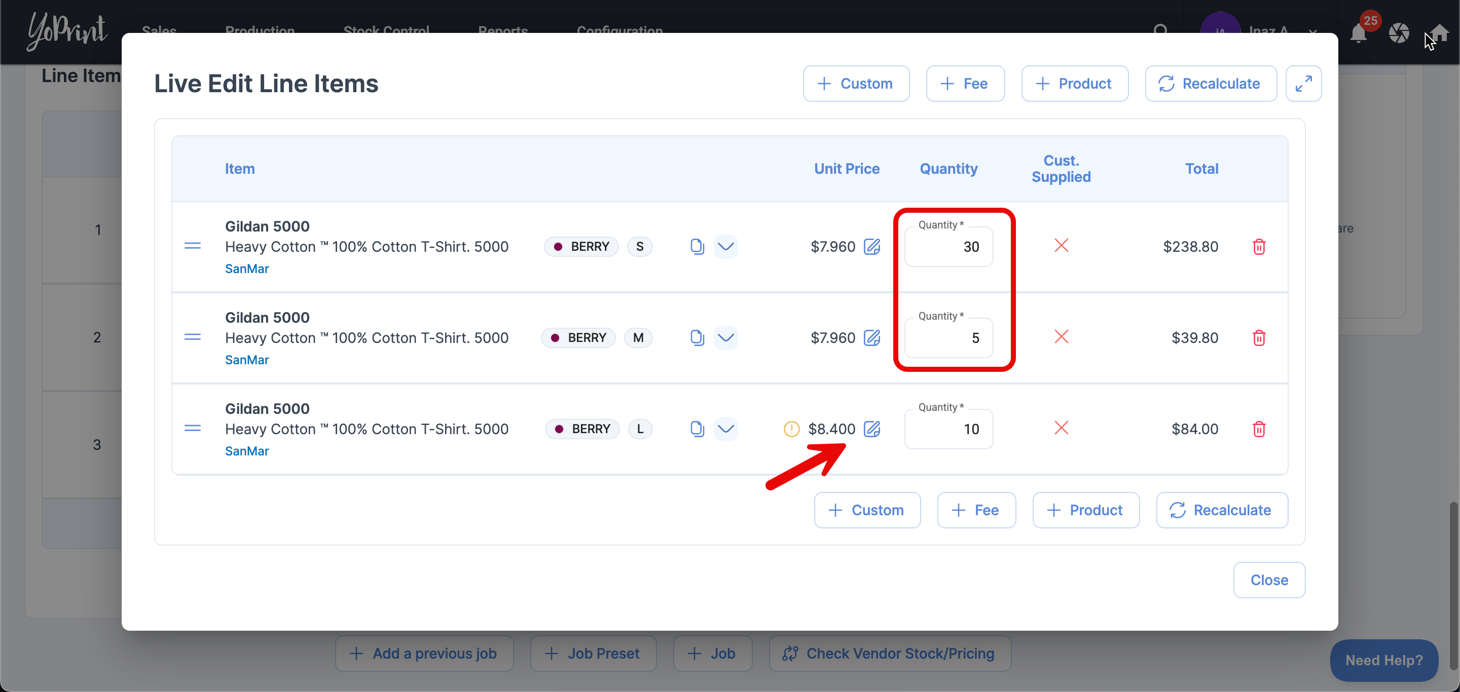Edit the $8.400 unit price
1460x692 pixels.
[x=872, y=429]
